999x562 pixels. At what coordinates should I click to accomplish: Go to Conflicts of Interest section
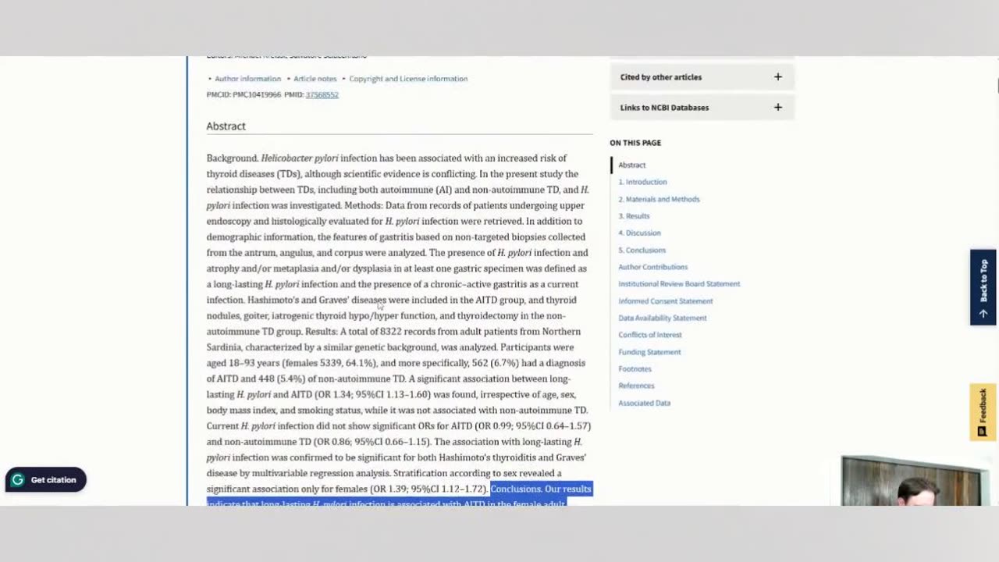pos(649,335)
